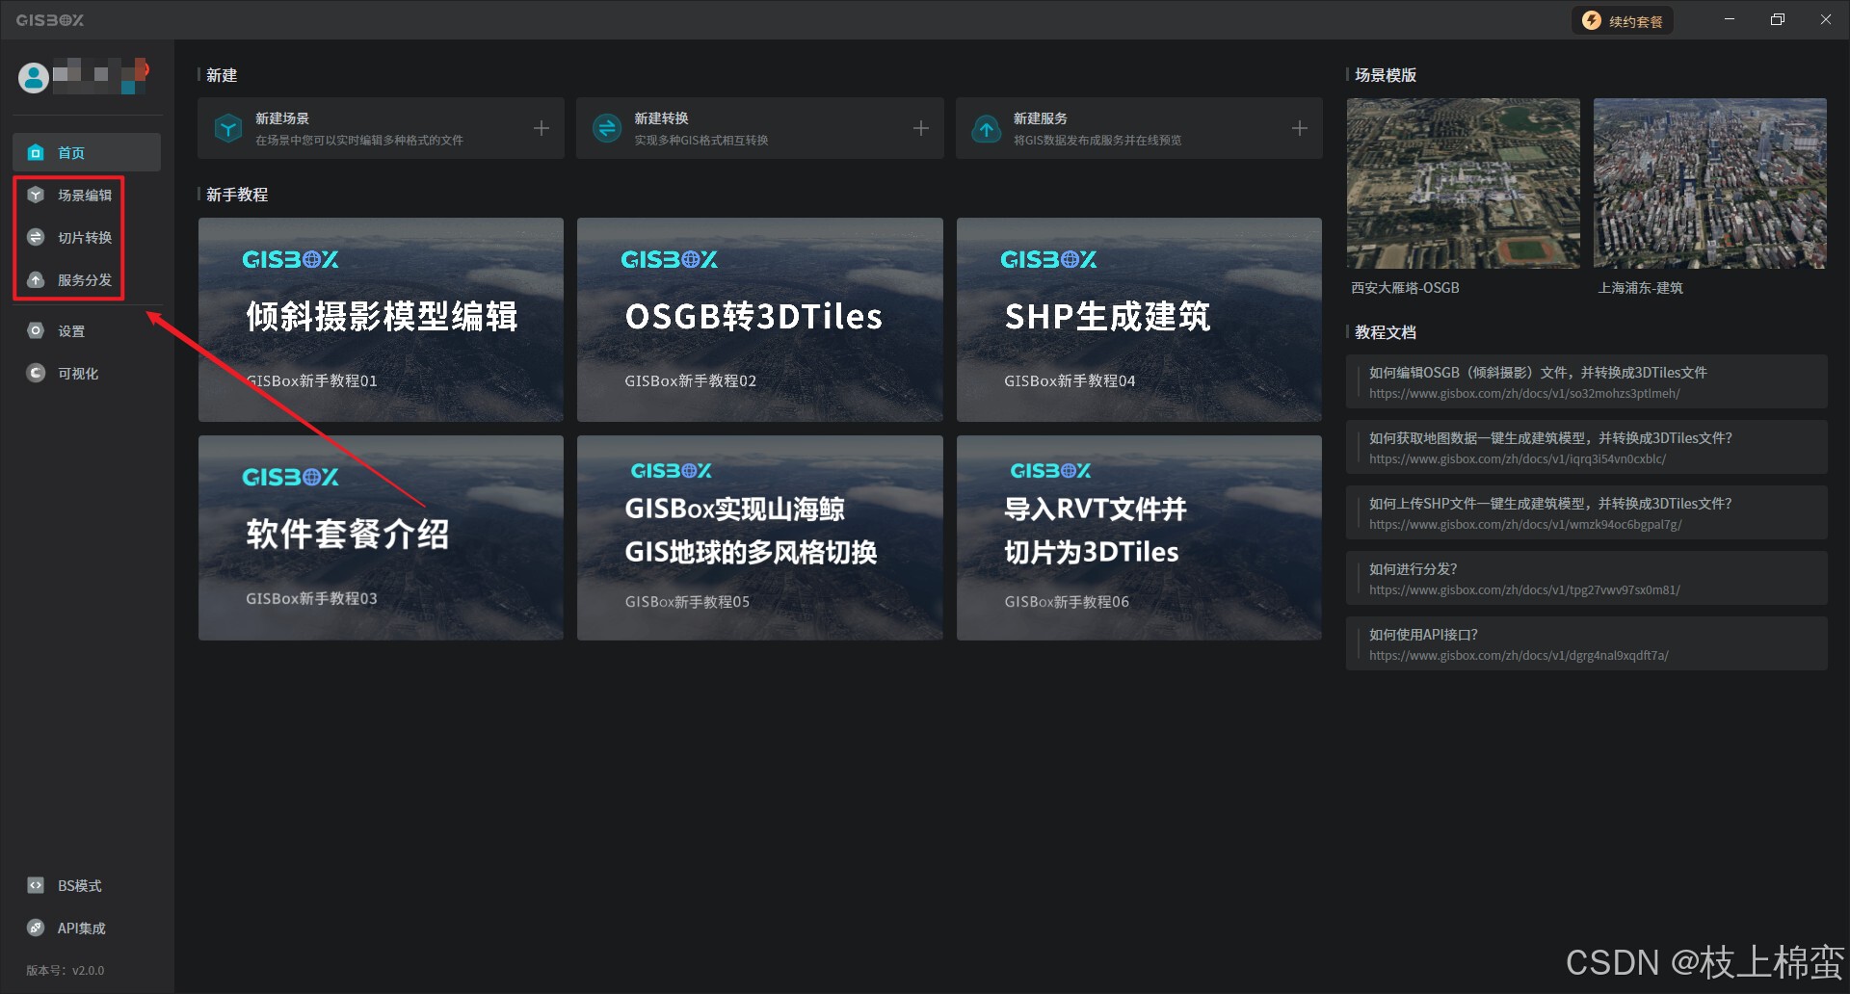The height and width of the screenshot is (994, 1850).
Task: Open doc 如何获取地图数据一键生成建筑模型
Action: (x=1587, y=447)
